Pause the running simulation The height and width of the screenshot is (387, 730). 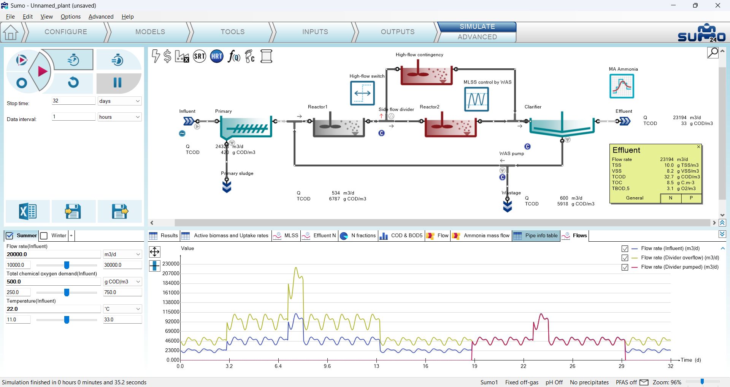(x=117, y=83)
